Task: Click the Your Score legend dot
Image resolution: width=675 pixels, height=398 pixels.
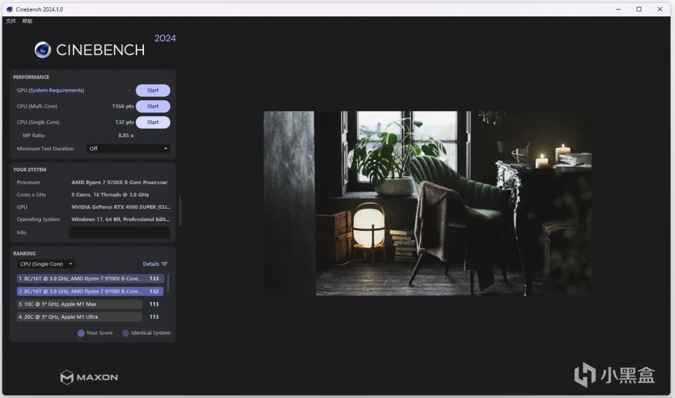Action: (81, 333)
